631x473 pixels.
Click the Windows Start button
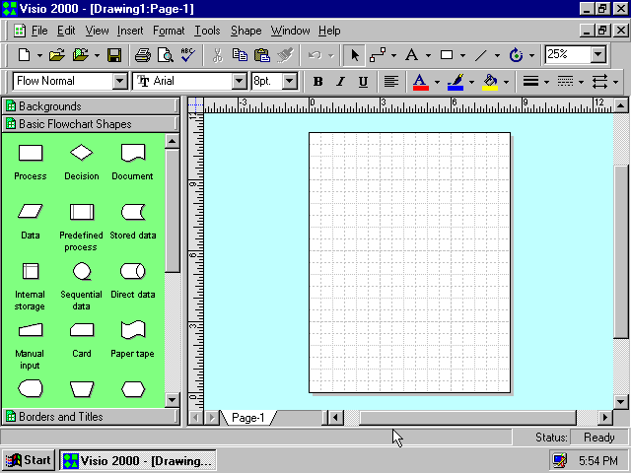coord(29,460)
